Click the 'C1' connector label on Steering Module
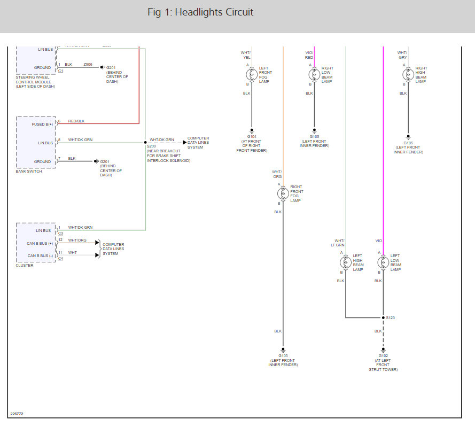 point(60,71)
